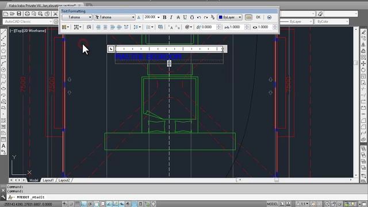368x207 pixels.
Task: Switch to the Model tab
Action: pos(34,180)
